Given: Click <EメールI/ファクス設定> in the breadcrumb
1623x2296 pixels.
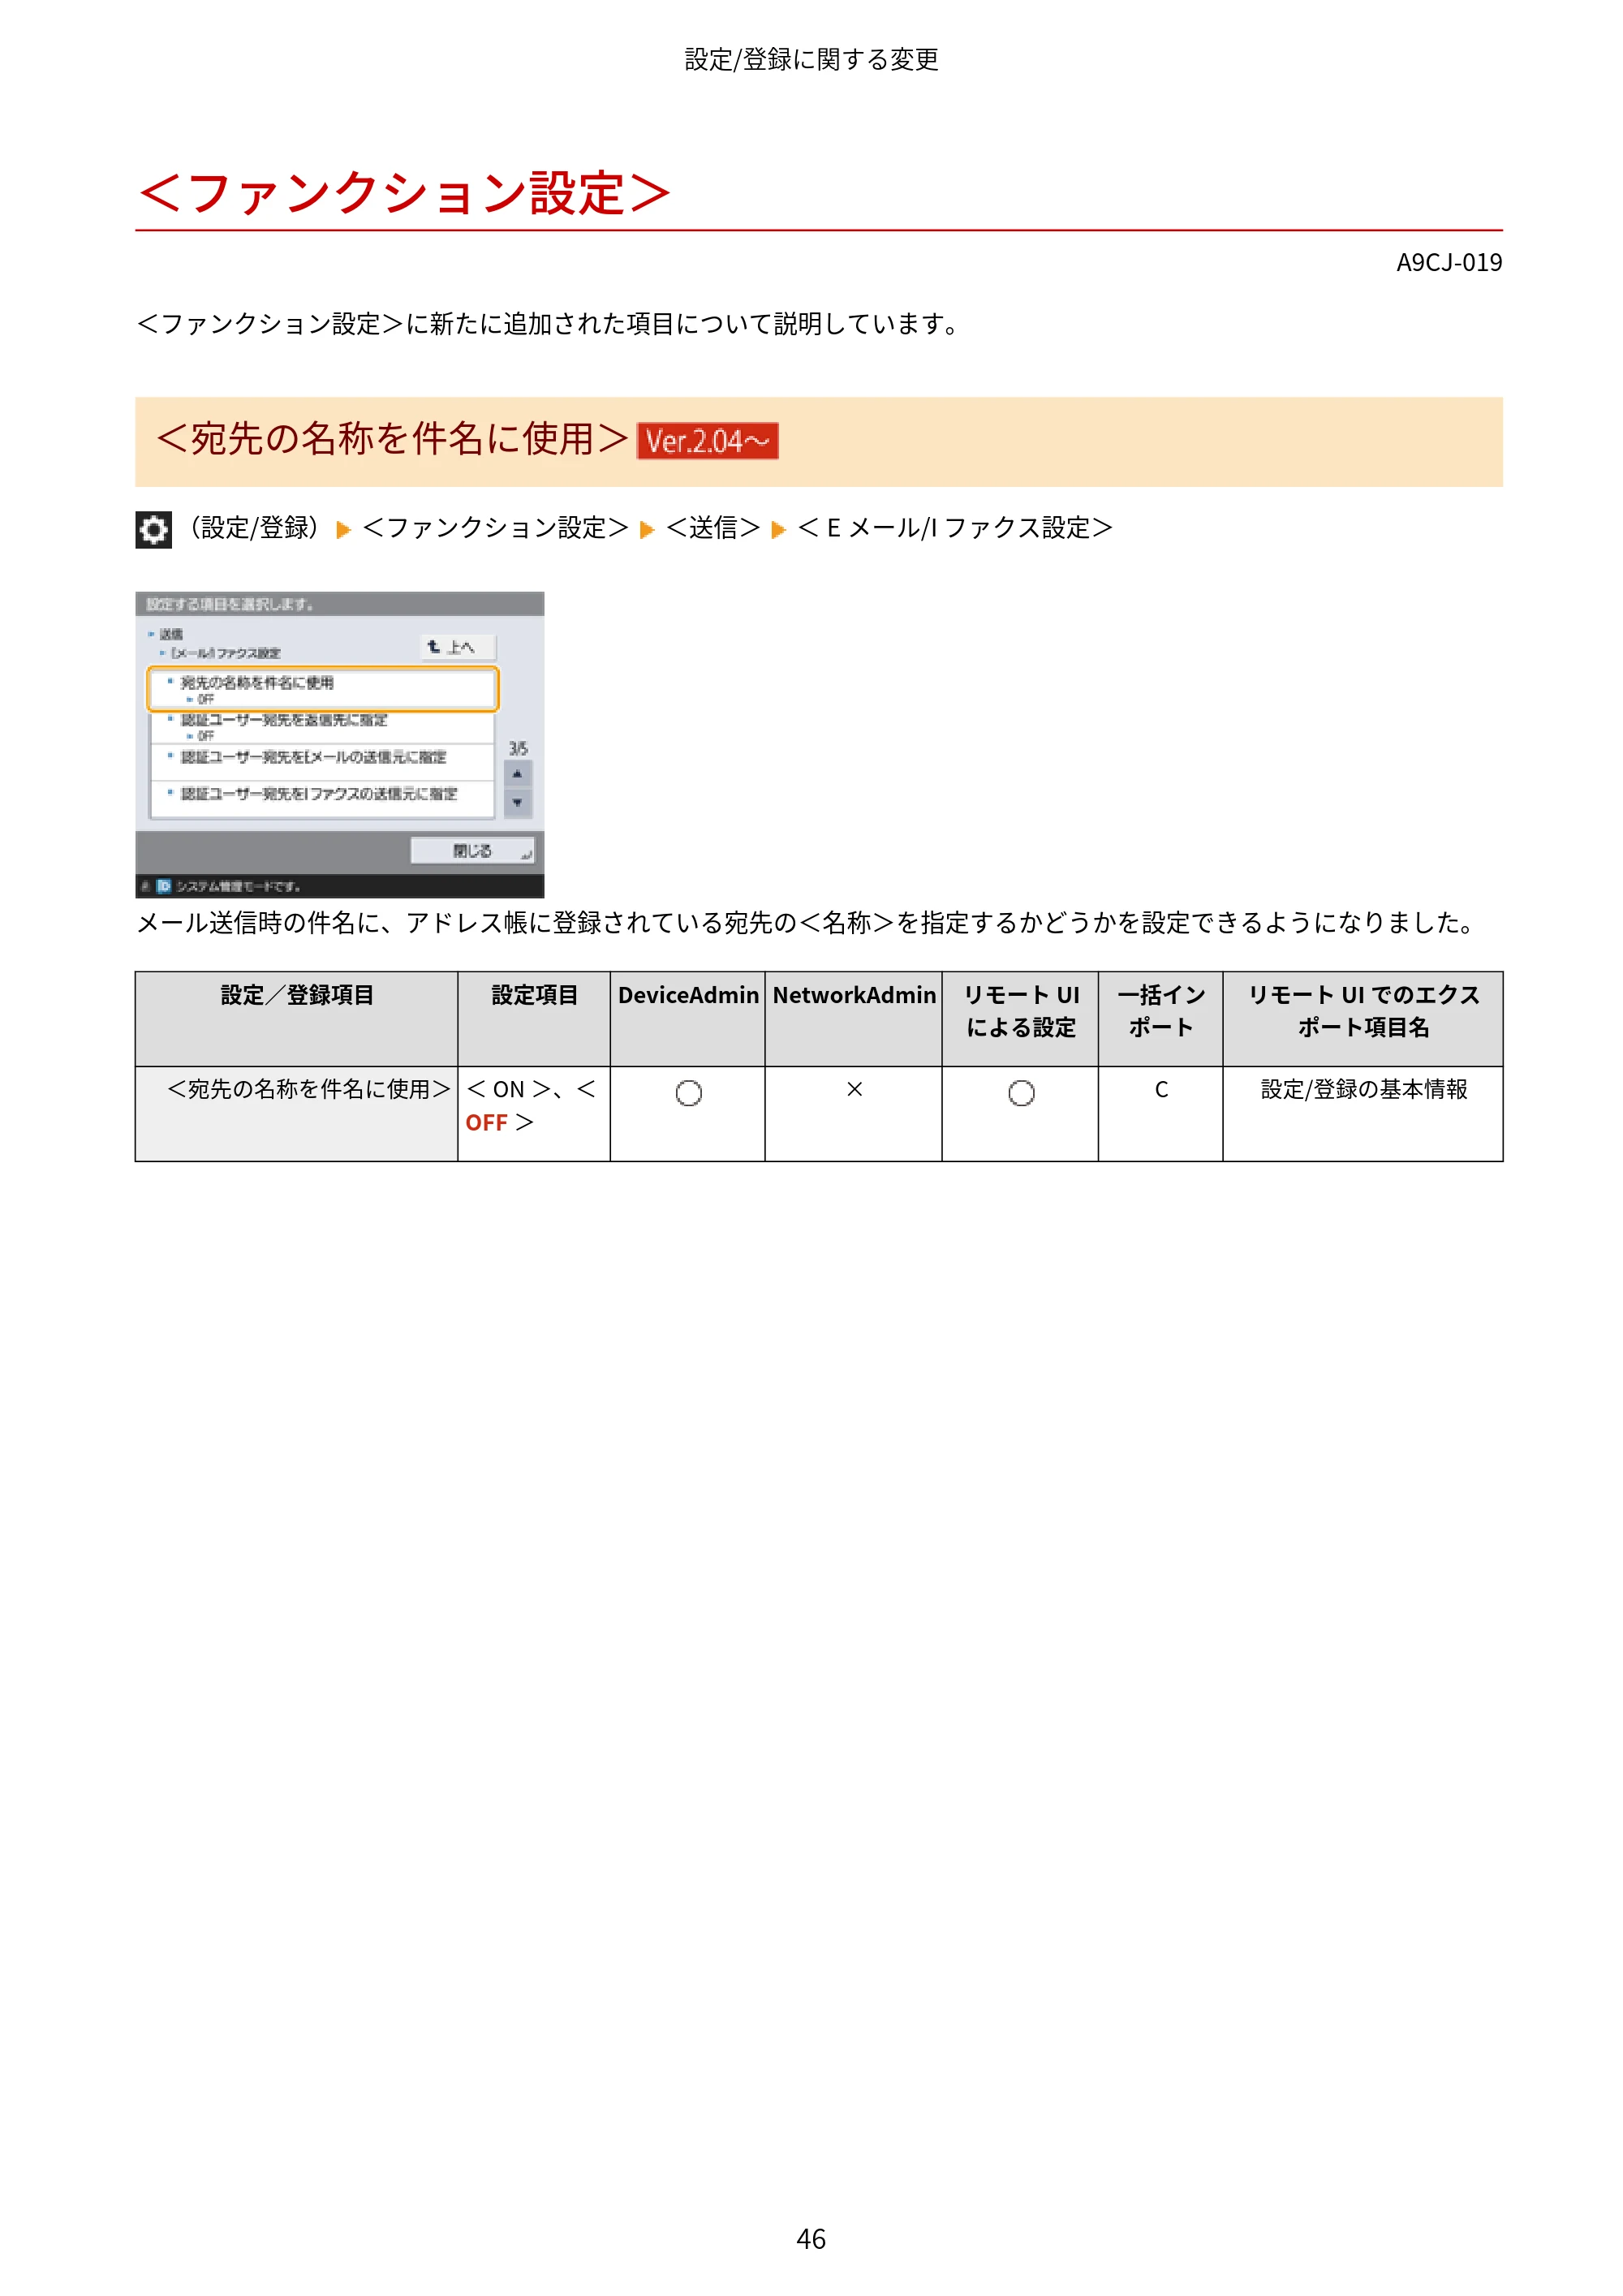Looking at the screenshot, I should click(x=955, y=528).
